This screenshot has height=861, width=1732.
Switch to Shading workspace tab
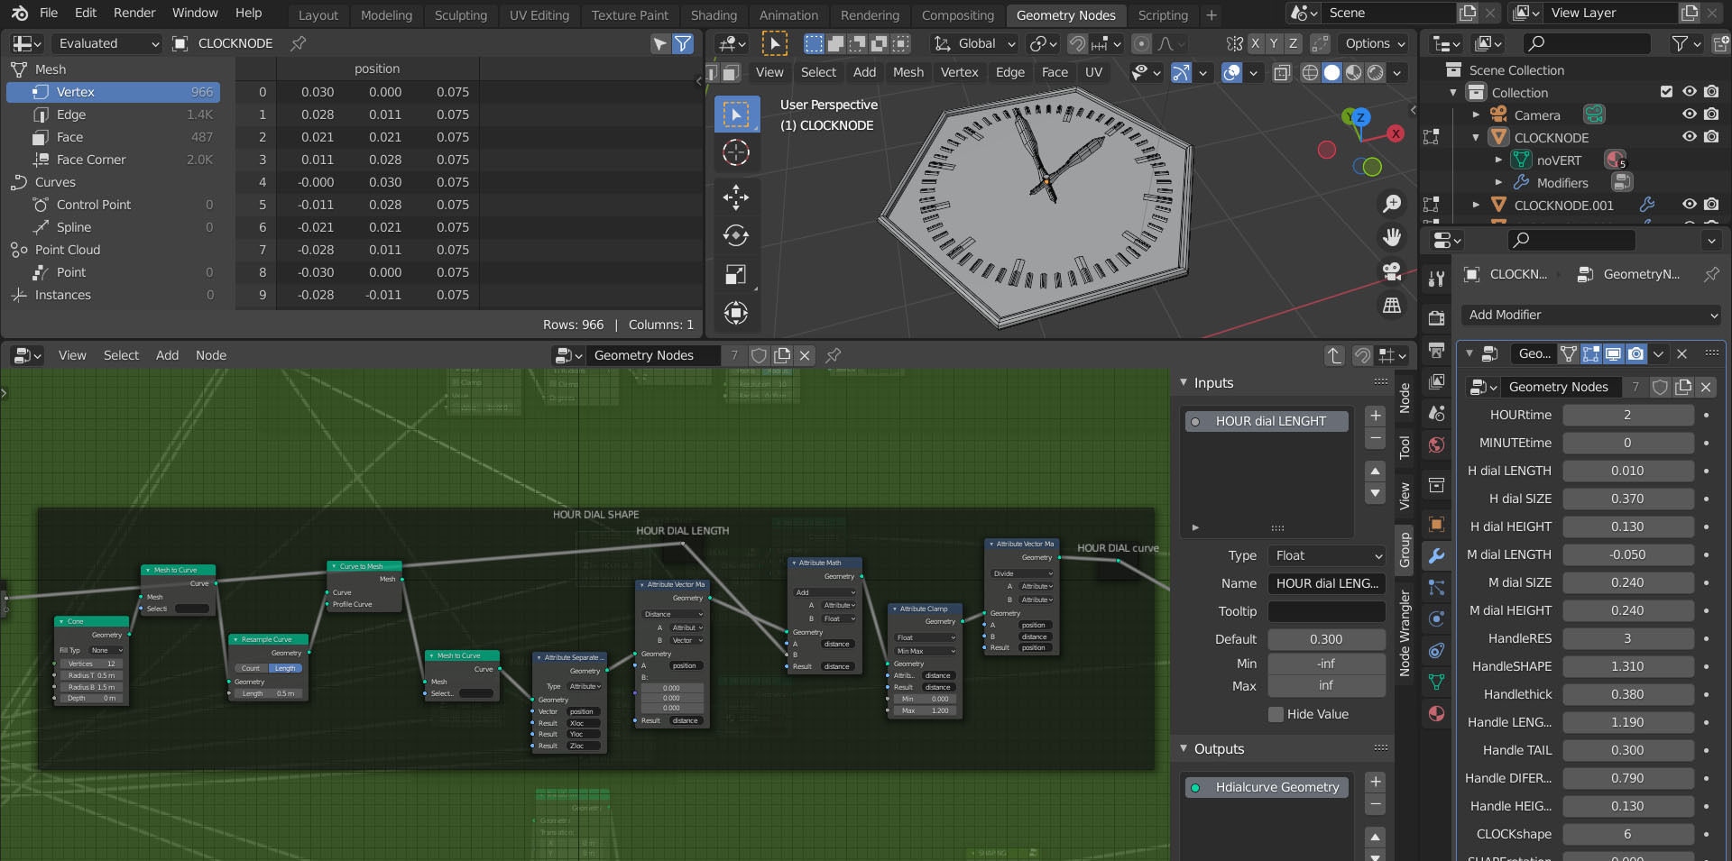pyautogui.click(x=714, y=14)
